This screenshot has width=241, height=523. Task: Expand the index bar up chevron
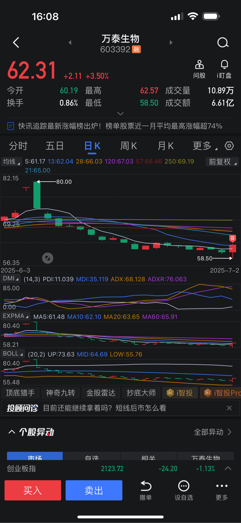(228, 468)
